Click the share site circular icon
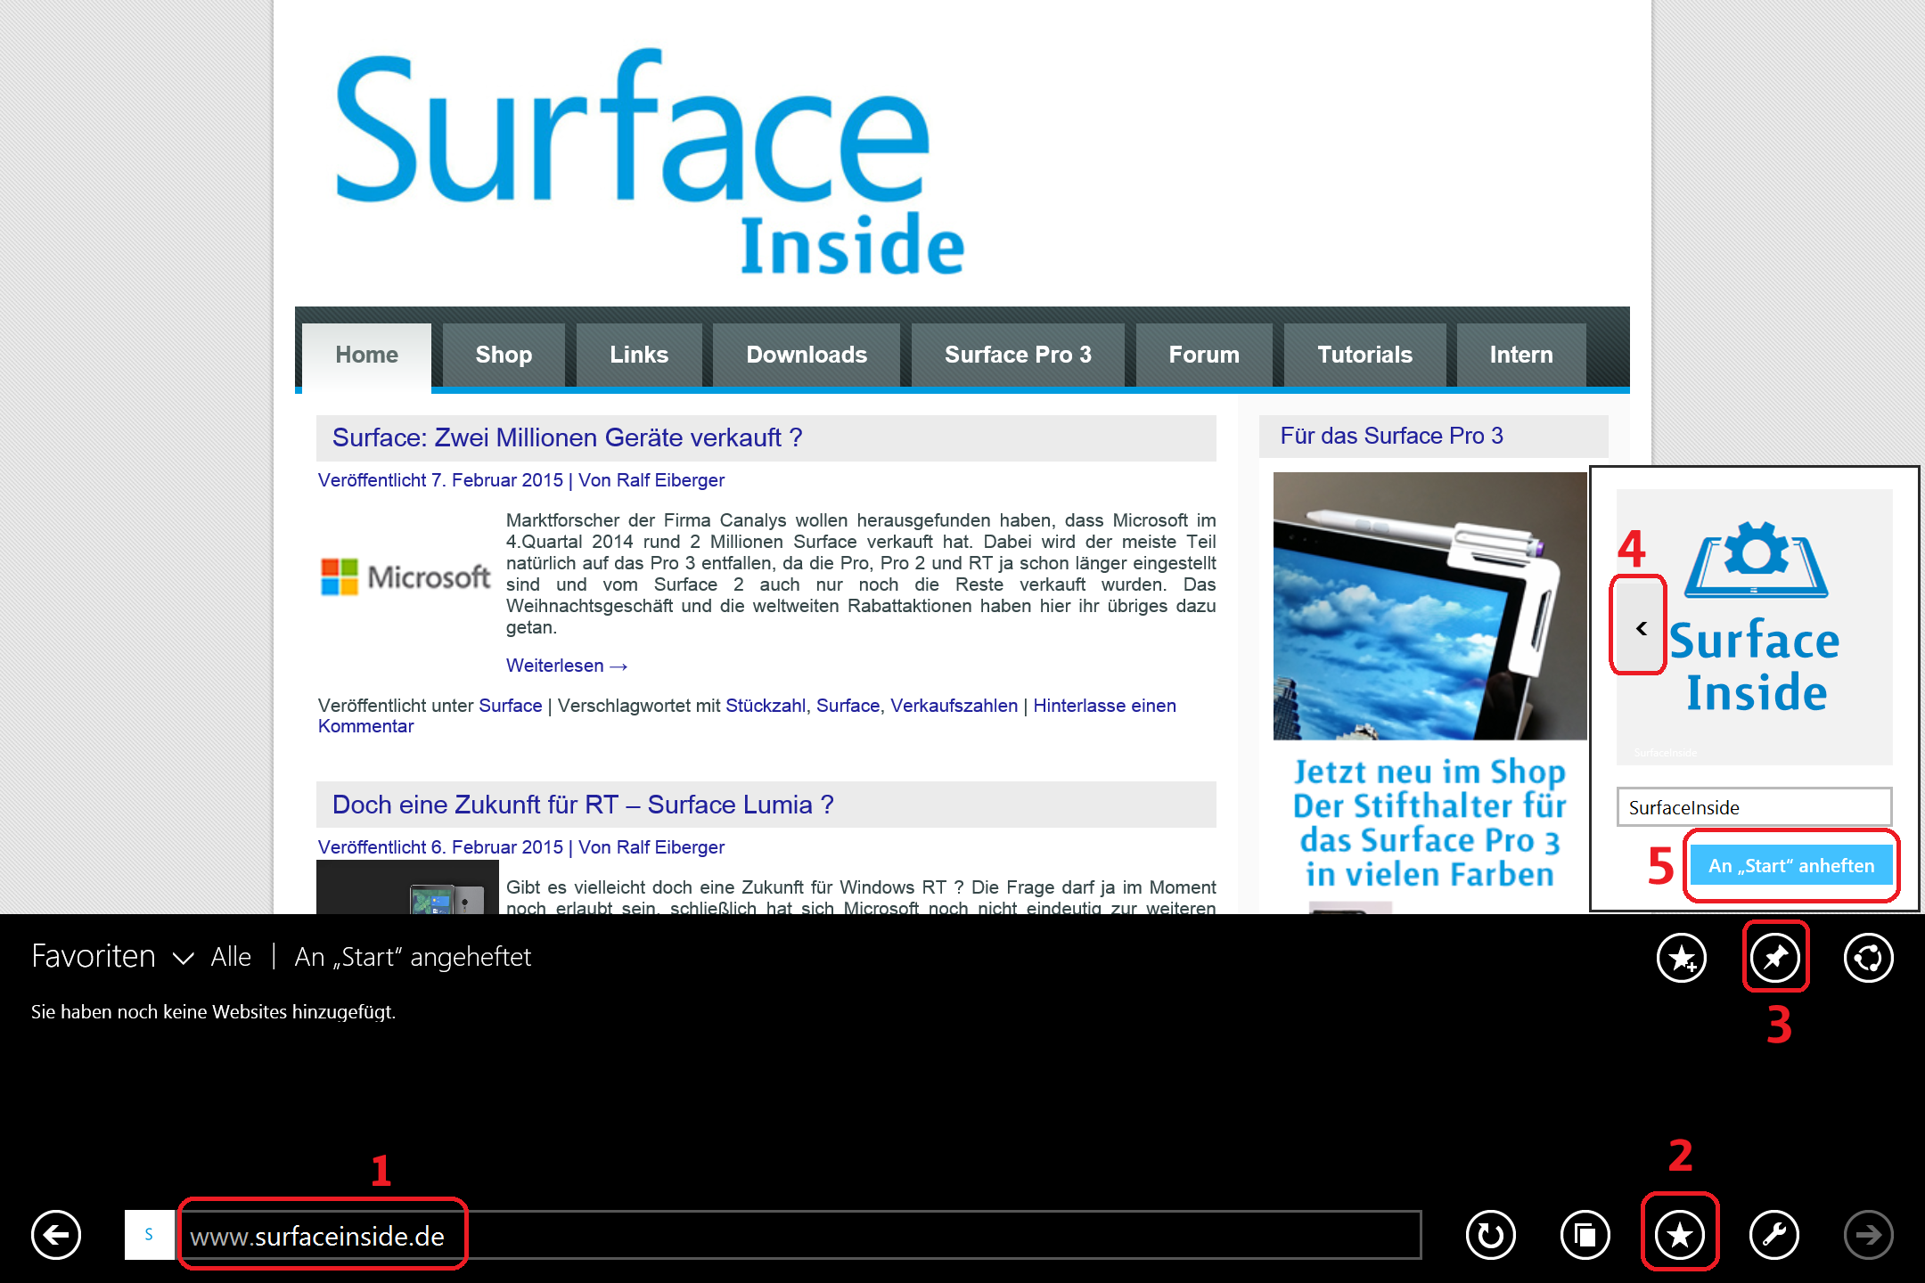Image resolution: width=1925 pixels, height=1283 pixels. [1869, 958]
